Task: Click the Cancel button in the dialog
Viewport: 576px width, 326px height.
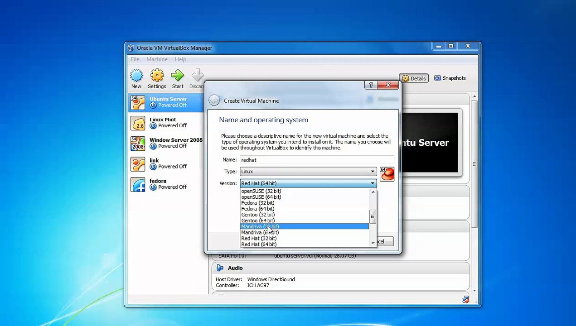Action: (x=384, y=242)
